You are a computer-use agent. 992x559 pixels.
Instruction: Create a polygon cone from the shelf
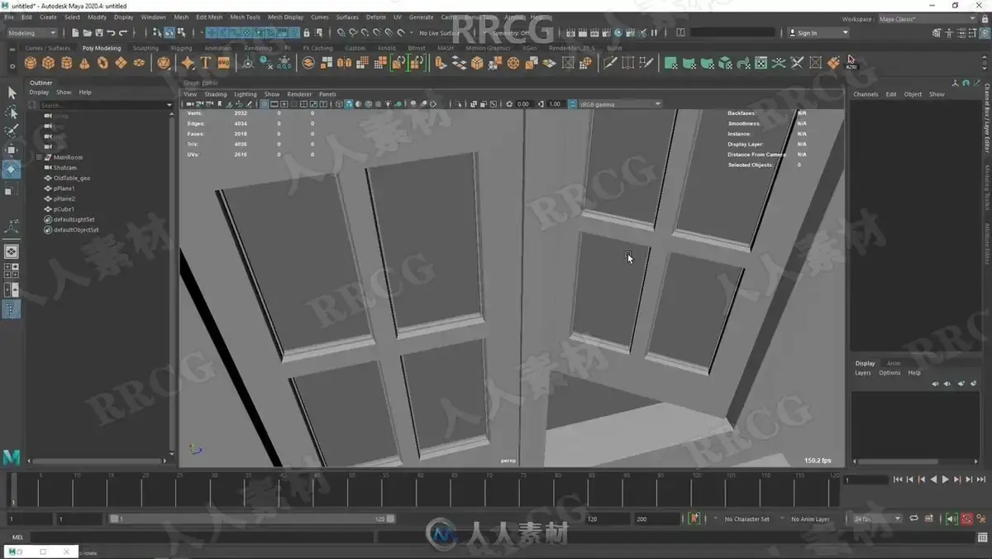[x=84, y=63]
